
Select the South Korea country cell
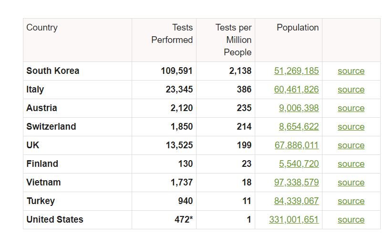pos(78,71)
